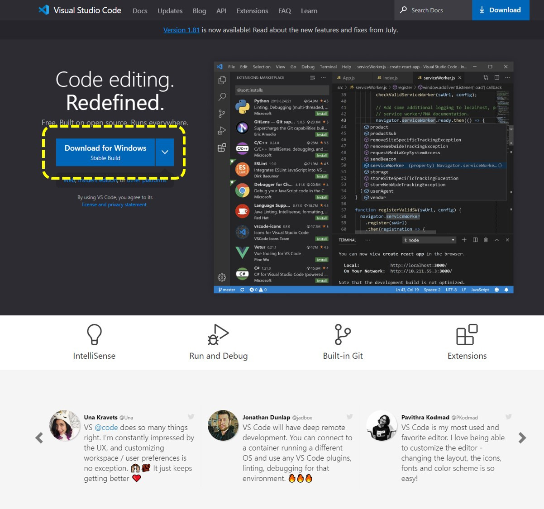This screenshot has width=544, height=509.
Task: Click the next arrow on the testimonials carousel
Action: tap(522, 438)
